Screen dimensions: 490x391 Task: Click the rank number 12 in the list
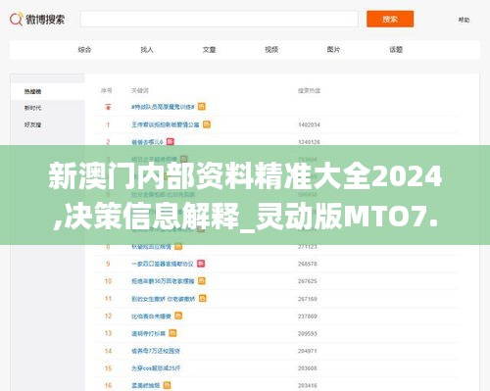(108, 317)
